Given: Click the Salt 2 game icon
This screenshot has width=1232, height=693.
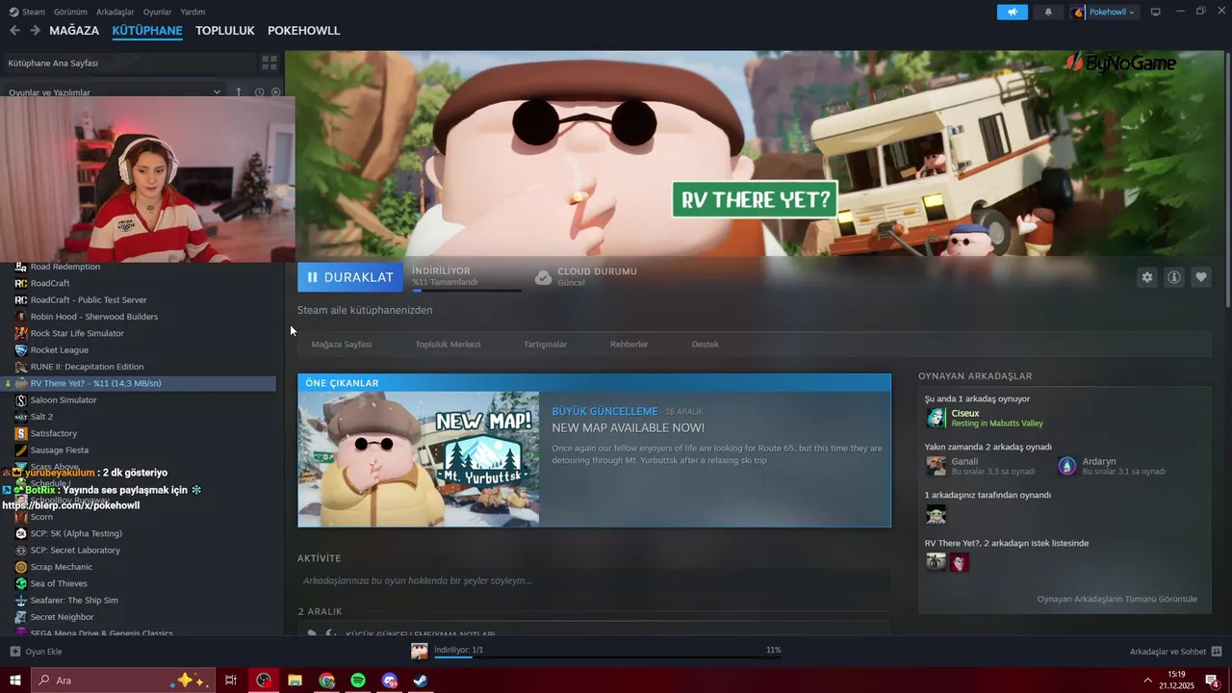Looking at the screenshot, I should [x=21, y=417].
